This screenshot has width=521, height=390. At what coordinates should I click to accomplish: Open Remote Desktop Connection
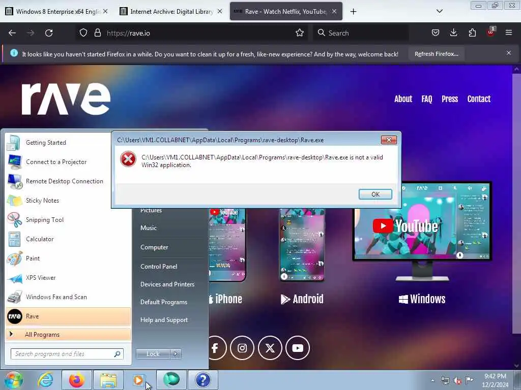tap(68, 181)
